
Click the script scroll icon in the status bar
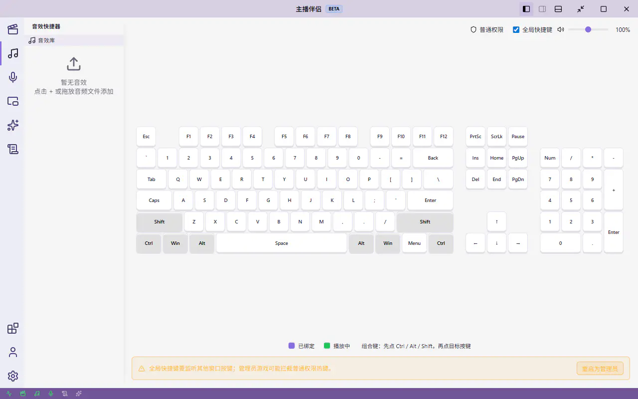pos(65,394)
